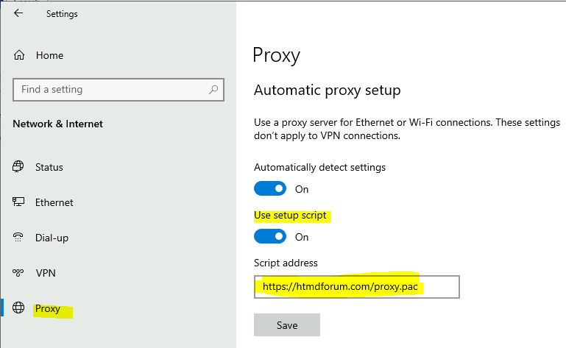Select the Proxy sidebar item
This screenshot has width=566, height=348.
click(x=48, y=308)
